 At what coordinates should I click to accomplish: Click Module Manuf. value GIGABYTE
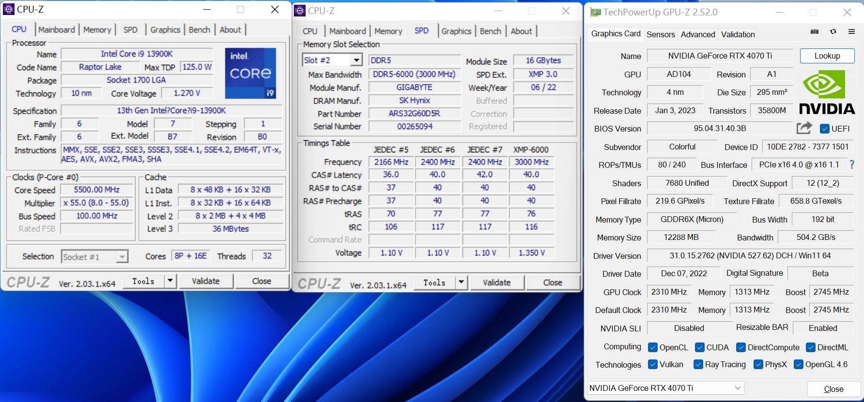415,88
